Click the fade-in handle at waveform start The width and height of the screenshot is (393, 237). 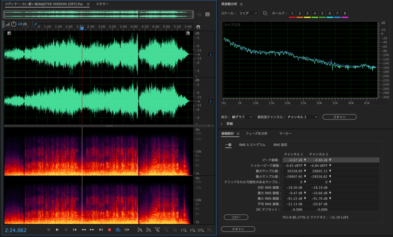(9, 33)
